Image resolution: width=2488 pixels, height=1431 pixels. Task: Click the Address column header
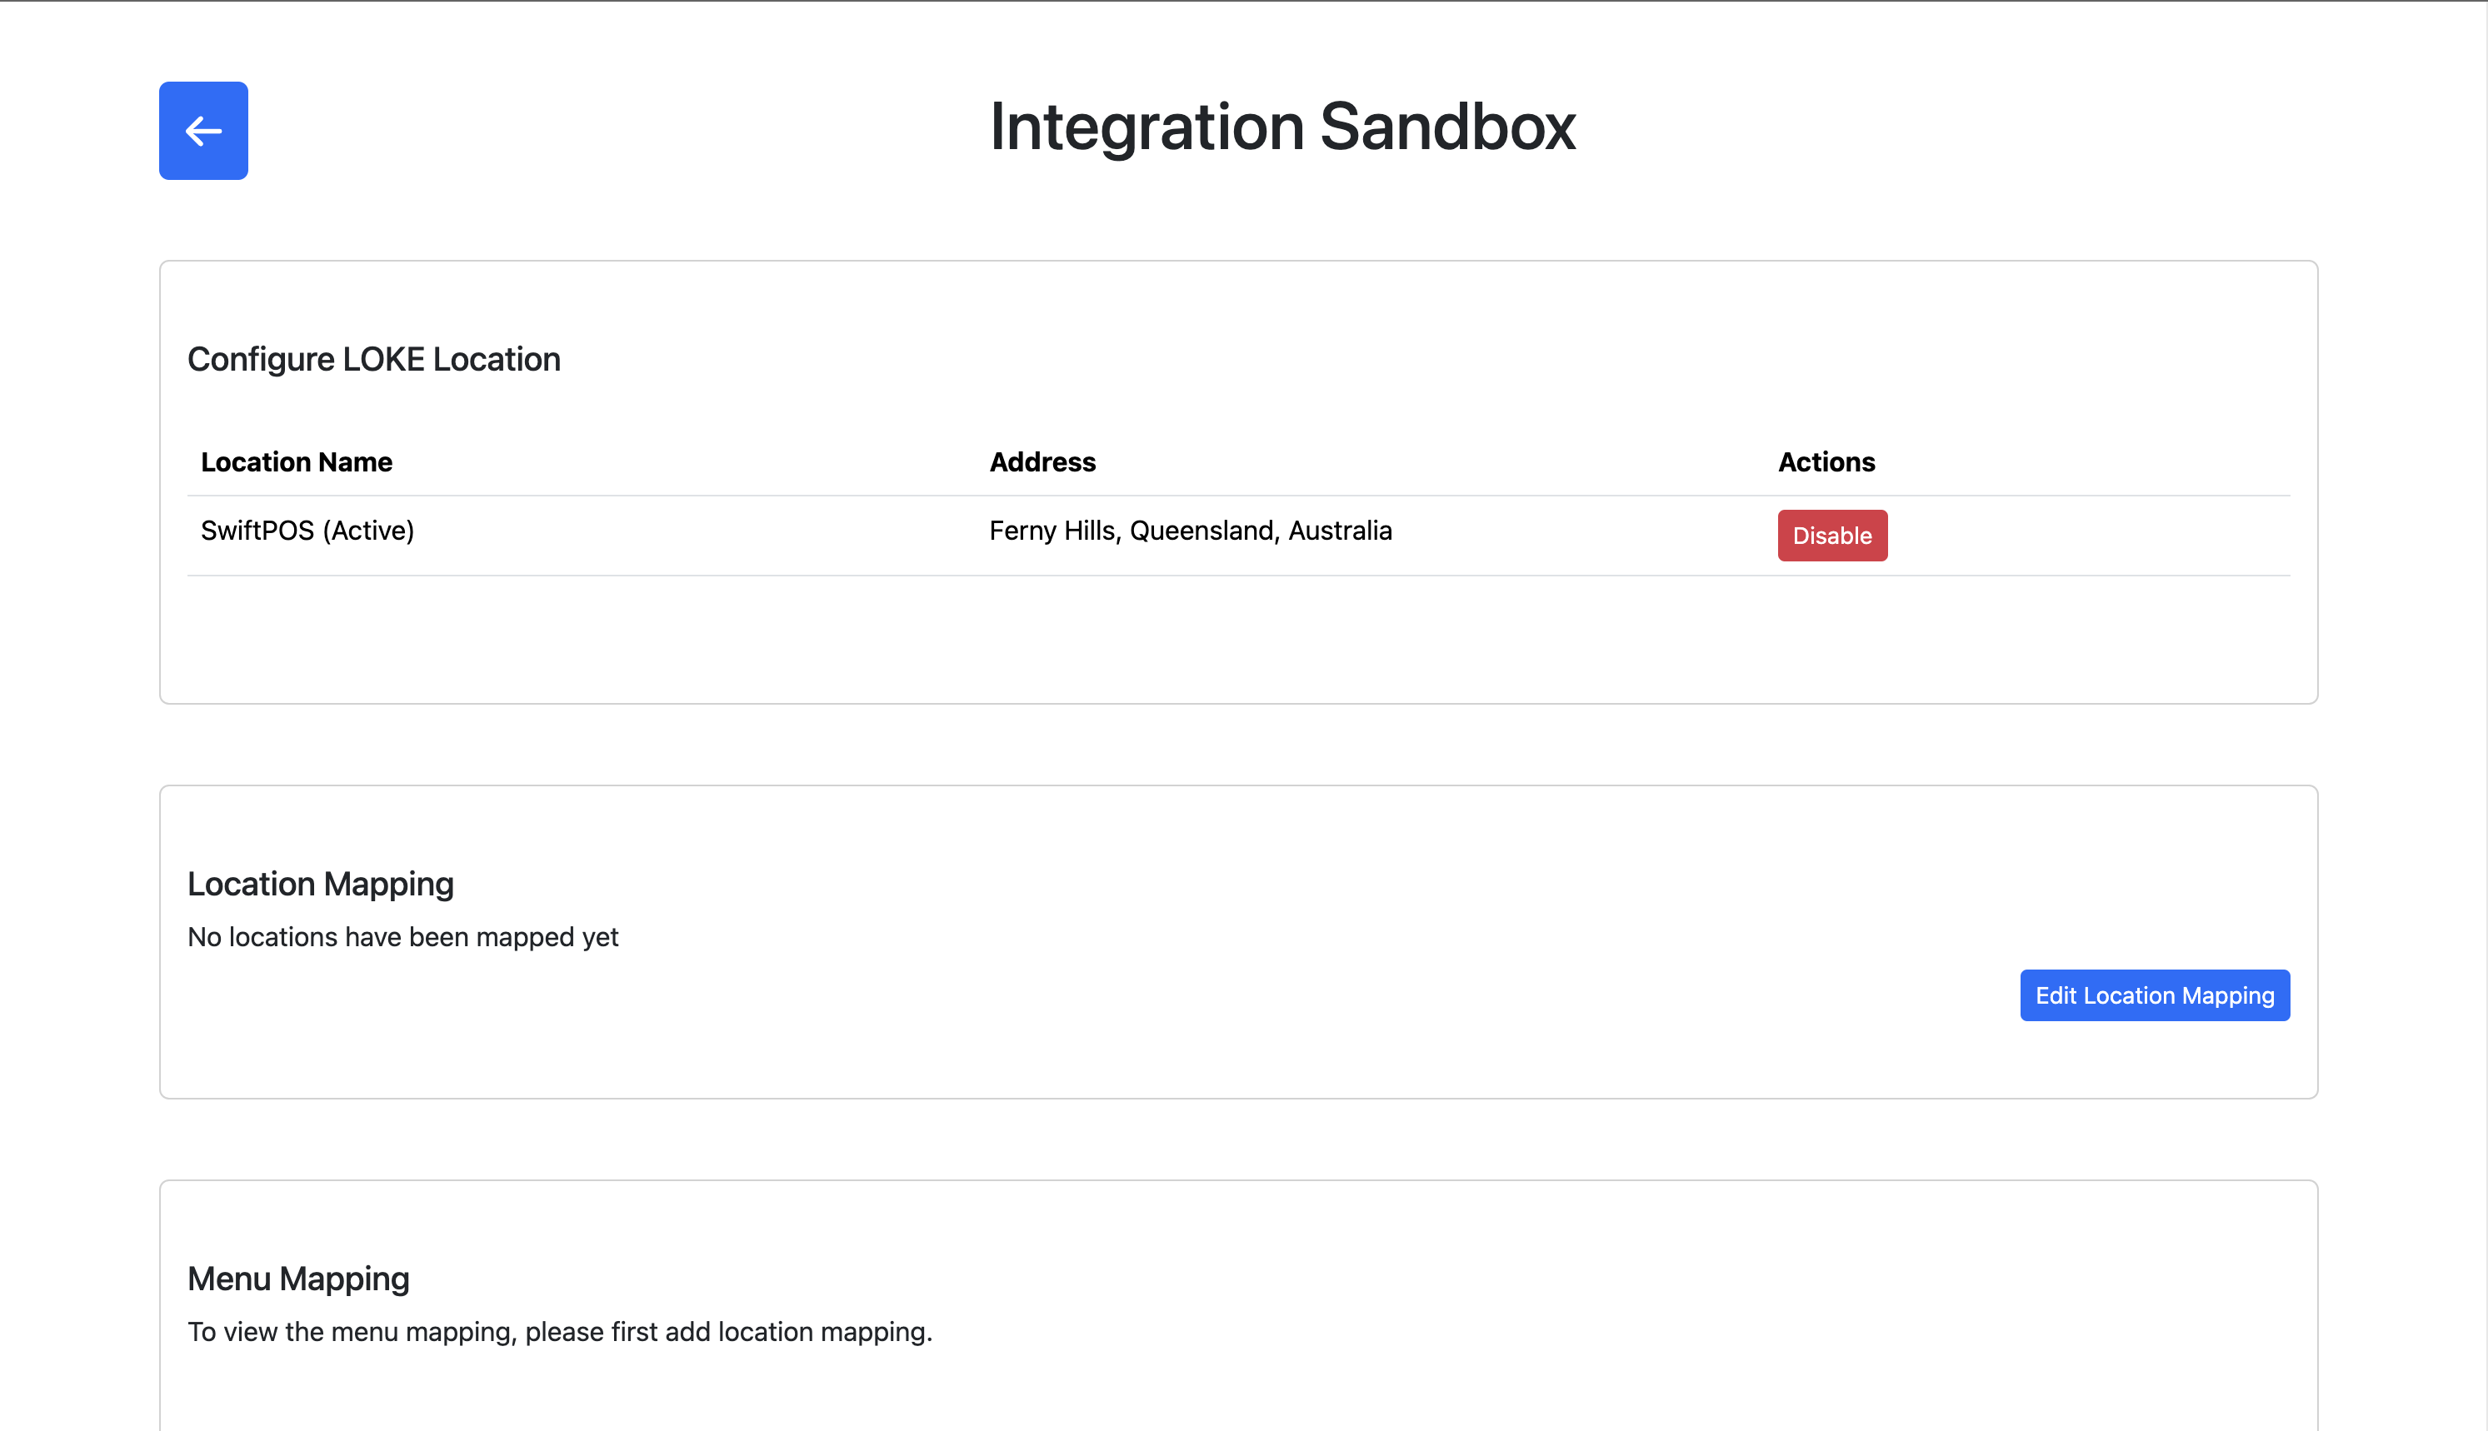pos(1043,462)
